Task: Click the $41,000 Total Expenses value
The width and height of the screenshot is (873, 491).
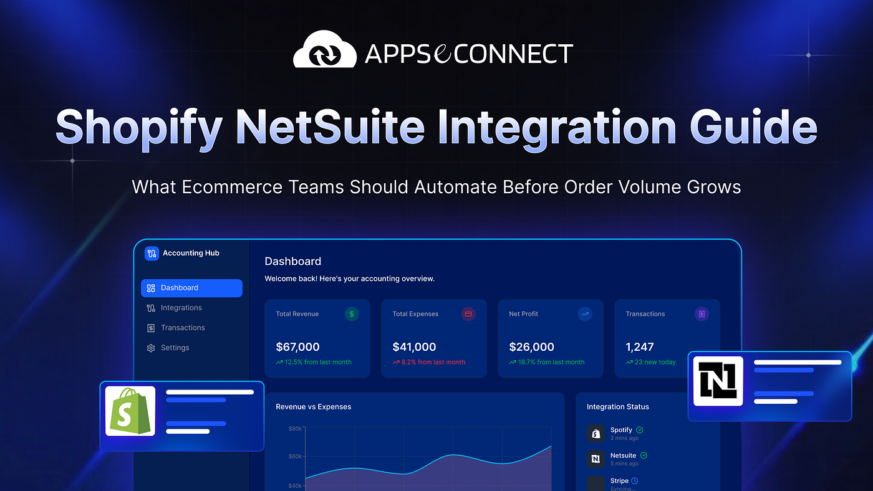Action: pos(414,347)
